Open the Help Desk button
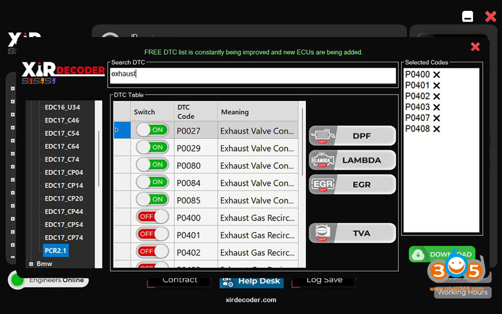The height and width of the screenshot is (314, 502). tap(252, 282)
